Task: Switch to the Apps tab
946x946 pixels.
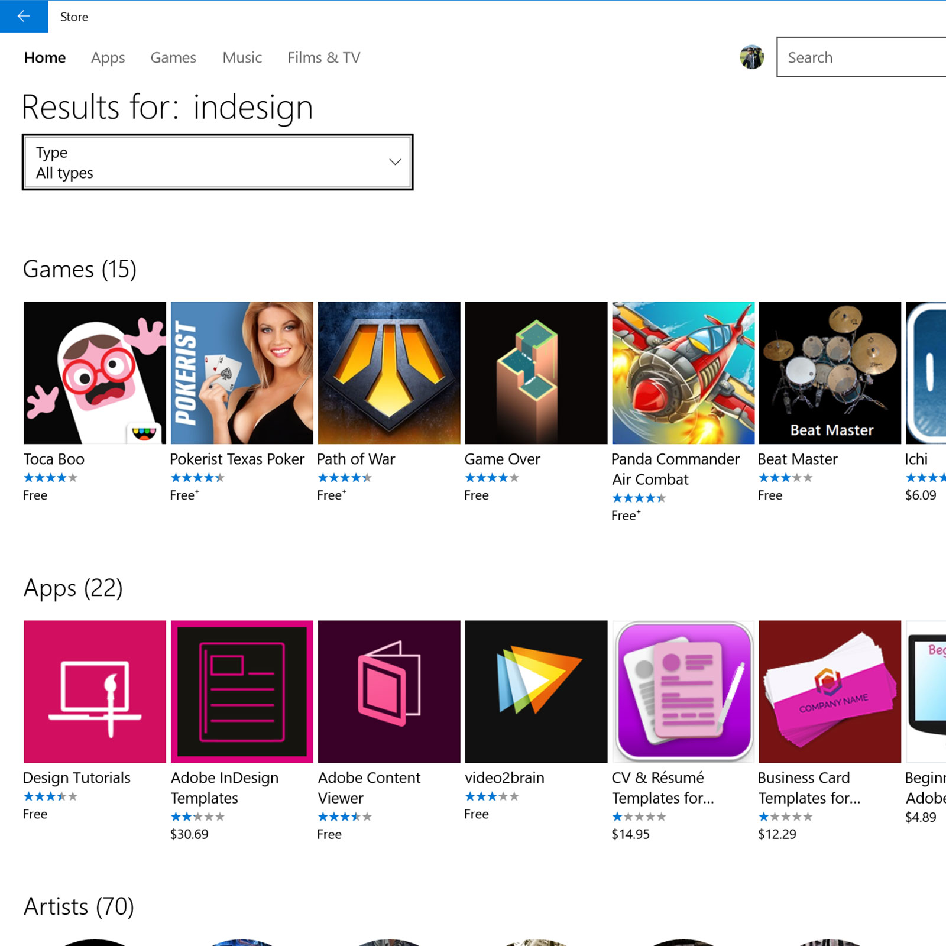Action: [x=108, y=58]
